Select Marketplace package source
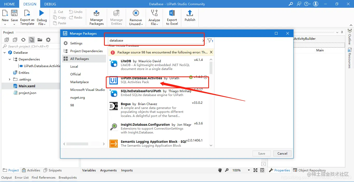 [79, 82]
